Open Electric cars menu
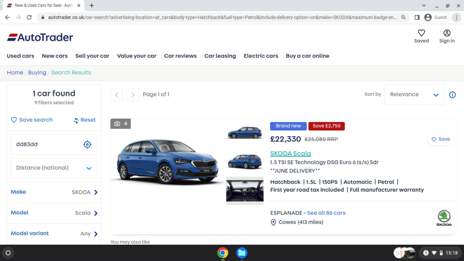The width and height of the screenshot is (464, 261). pyautogui.click(x=261, y=56)
